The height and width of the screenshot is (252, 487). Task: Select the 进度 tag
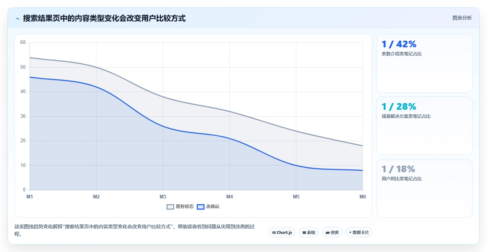coord(332,232)
